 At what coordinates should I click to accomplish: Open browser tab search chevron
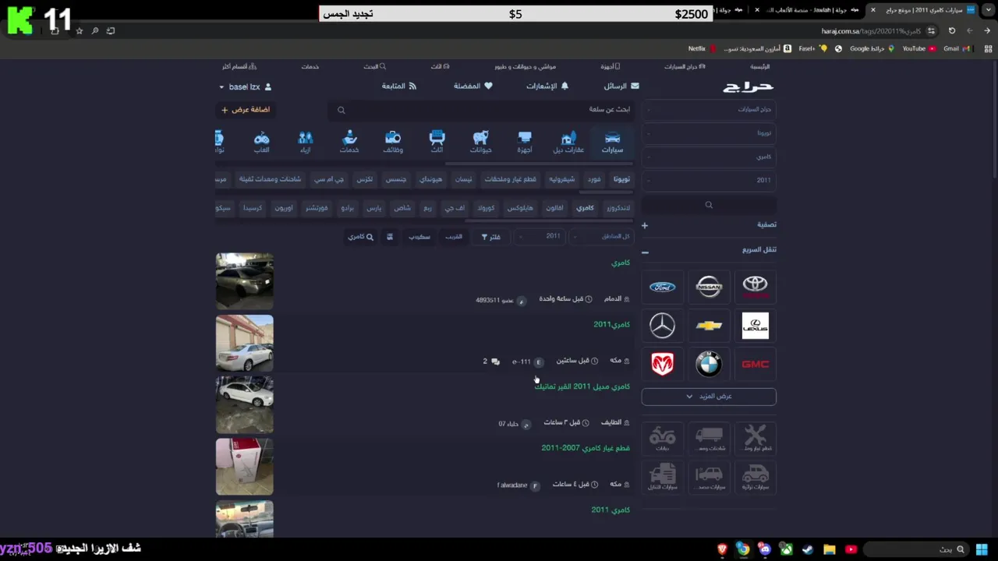[x=988, y=10]
